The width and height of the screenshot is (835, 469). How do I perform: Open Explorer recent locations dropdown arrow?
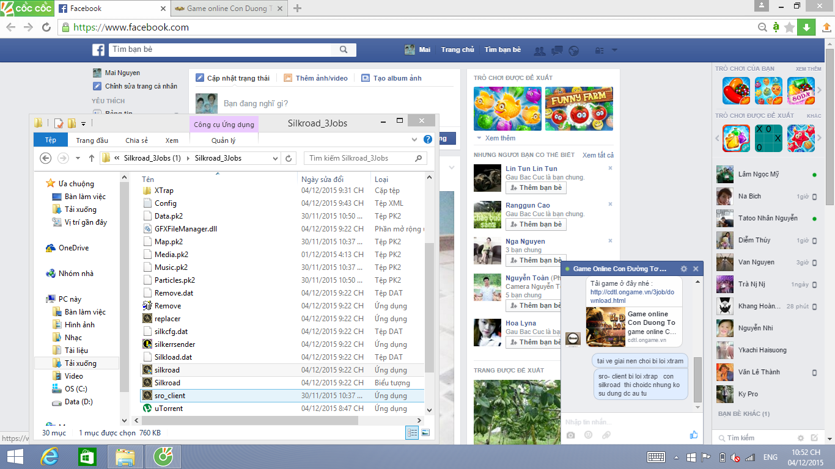coord(78,158)
